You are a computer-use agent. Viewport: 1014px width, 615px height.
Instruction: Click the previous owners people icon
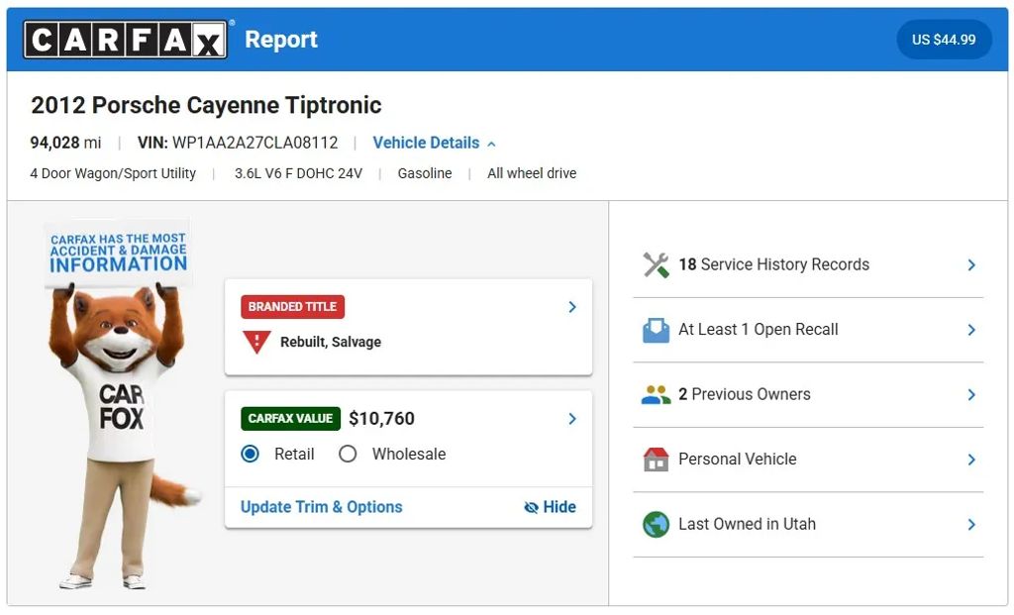tap(656, 394)
